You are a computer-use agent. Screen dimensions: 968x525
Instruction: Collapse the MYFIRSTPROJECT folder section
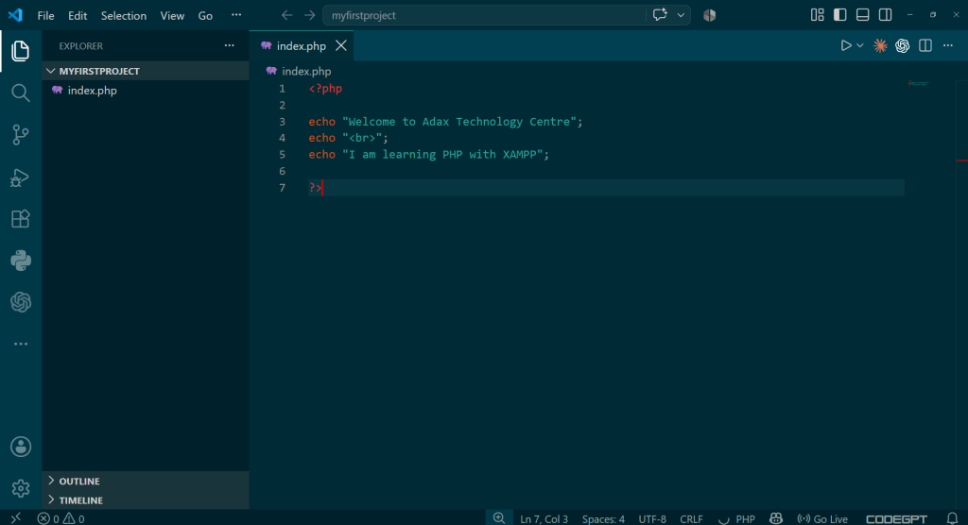(x=146, y=71)
